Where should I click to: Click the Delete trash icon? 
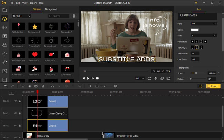43,86
